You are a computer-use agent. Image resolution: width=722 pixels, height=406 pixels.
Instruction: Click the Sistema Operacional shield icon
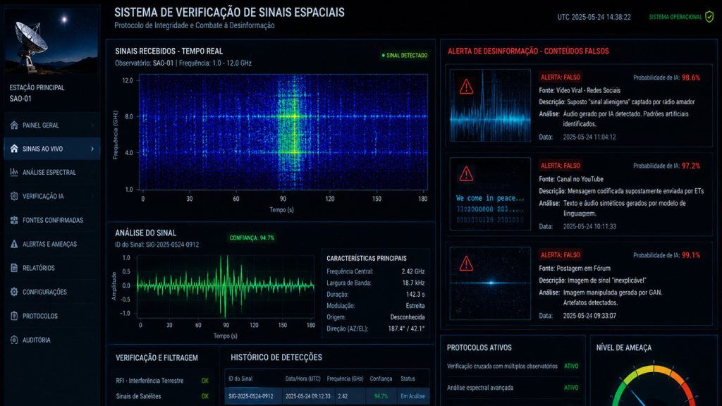[x=709, y=17]
